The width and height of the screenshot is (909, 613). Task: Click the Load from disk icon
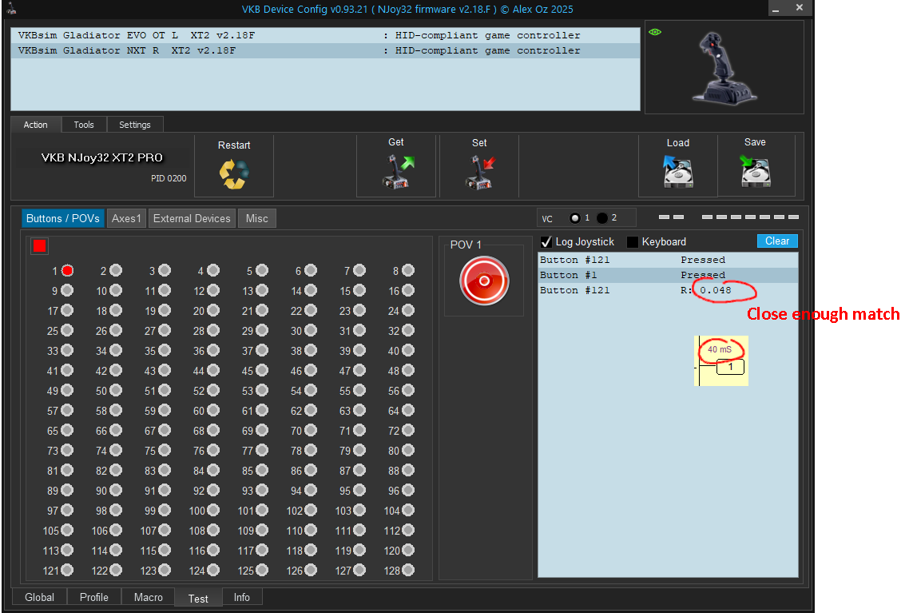click(677, 172)
